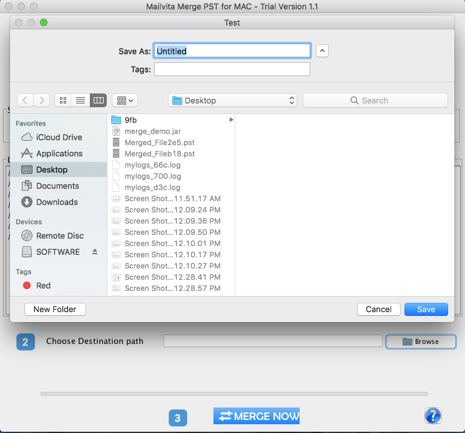The height and width of the screenshot is (433, 465).
Task: Click MERGE NOW button
Action: click(257, 416)
